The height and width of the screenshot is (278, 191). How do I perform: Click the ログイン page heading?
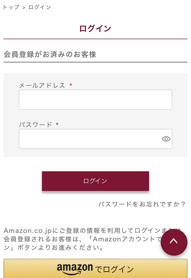(x=95, y=28)
